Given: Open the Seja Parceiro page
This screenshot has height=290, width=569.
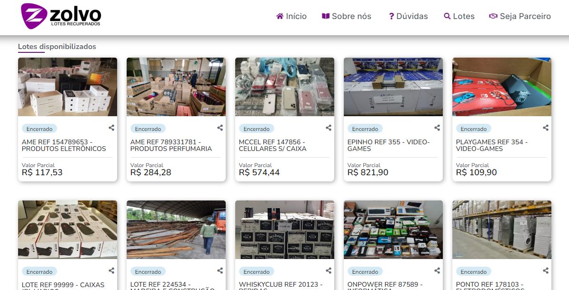Looking at the screenshot, I should 520,16.
